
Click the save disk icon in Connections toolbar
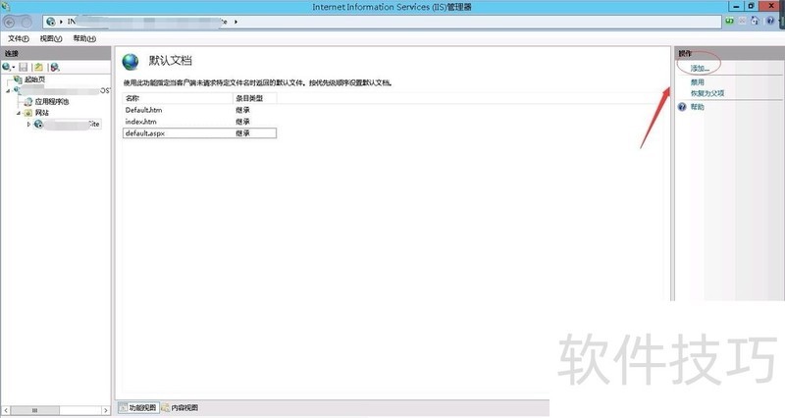23,67
